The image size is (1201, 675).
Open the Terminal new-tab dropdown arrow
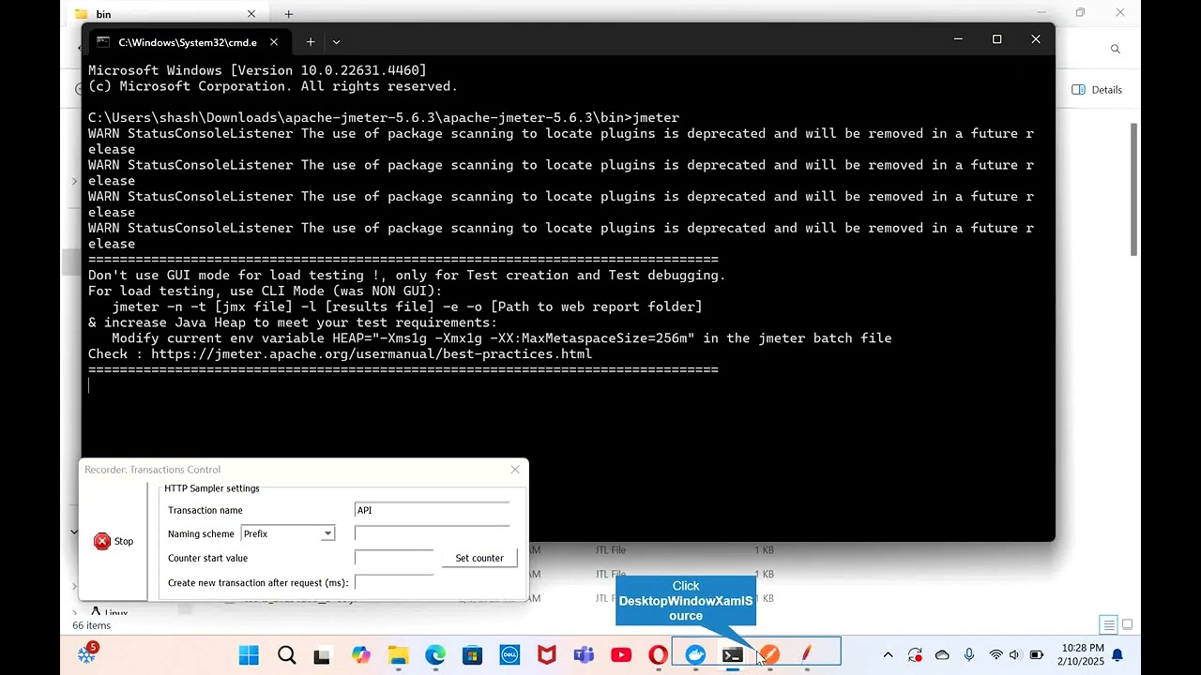click(336, 42)
